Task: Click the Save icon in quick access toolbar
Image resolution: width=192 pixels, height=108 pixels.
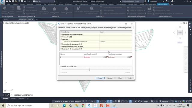Action: [13, 1]
